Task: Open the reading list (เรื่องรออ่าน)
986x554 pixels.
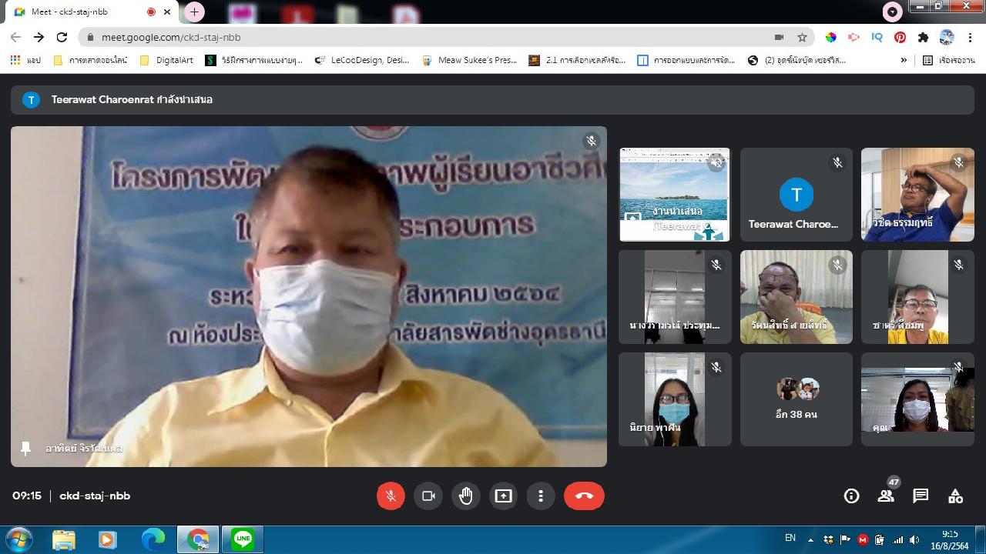Action: click(949, 60)
